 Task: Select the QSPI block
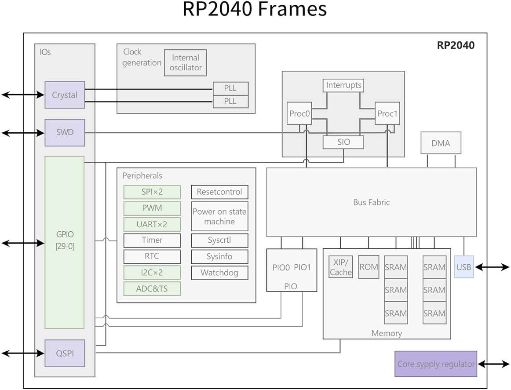[65, 353]
